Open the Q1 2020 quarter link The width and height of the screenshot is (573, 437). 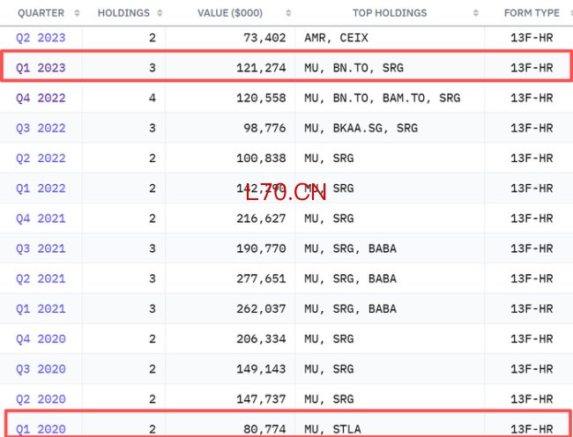click(41, 429)
